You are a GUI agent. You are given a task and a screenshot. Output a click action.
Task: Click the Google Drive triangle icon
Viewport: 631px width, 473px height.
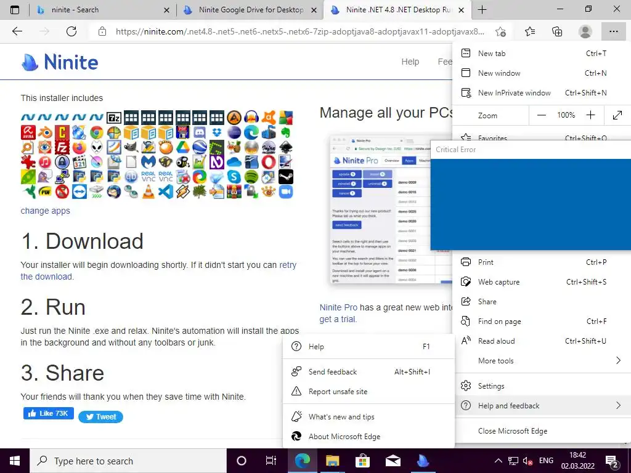point(182,147)
